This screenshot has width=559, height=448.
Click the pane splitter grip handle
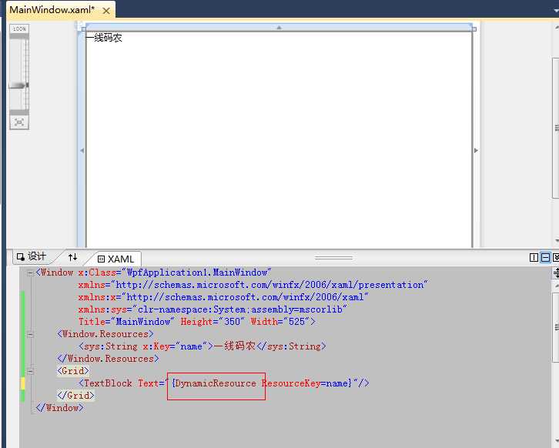(x=333, y=257)
